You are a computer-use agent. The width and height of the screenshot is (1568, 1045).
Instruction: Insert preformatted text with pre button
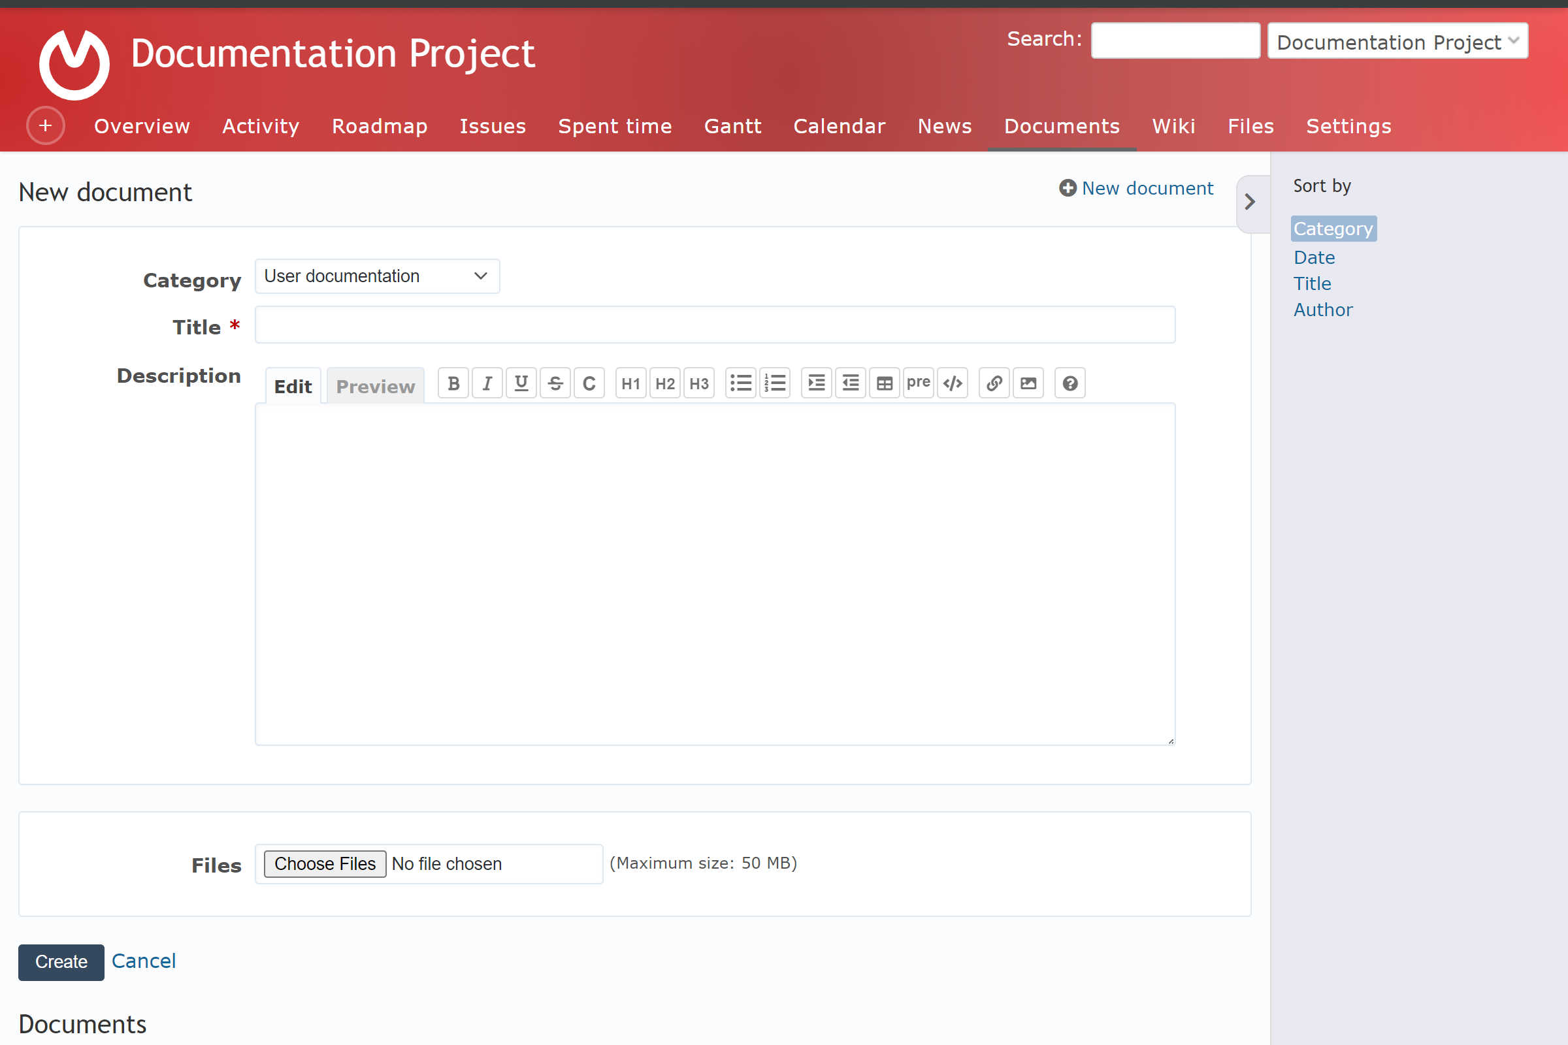(x=919, y=383)
